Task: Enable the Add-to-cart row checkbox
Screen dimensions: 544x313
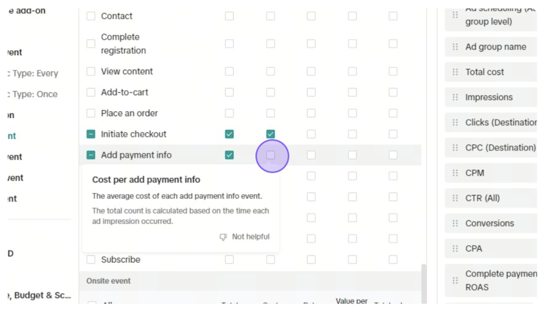Action: 91,92
